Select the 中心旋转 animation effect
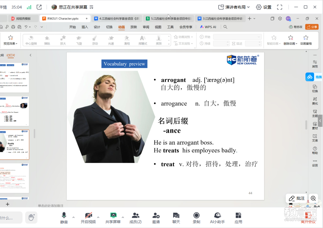This screenshot has height=228, width=323. [31, 40]
